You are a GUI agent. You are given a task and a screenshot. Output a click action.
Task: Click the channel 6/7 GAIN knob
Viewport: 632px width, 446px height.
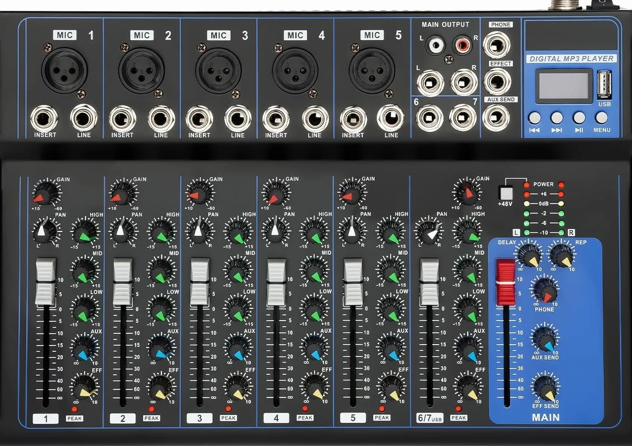pyautogui.click(x=467, y=192)
